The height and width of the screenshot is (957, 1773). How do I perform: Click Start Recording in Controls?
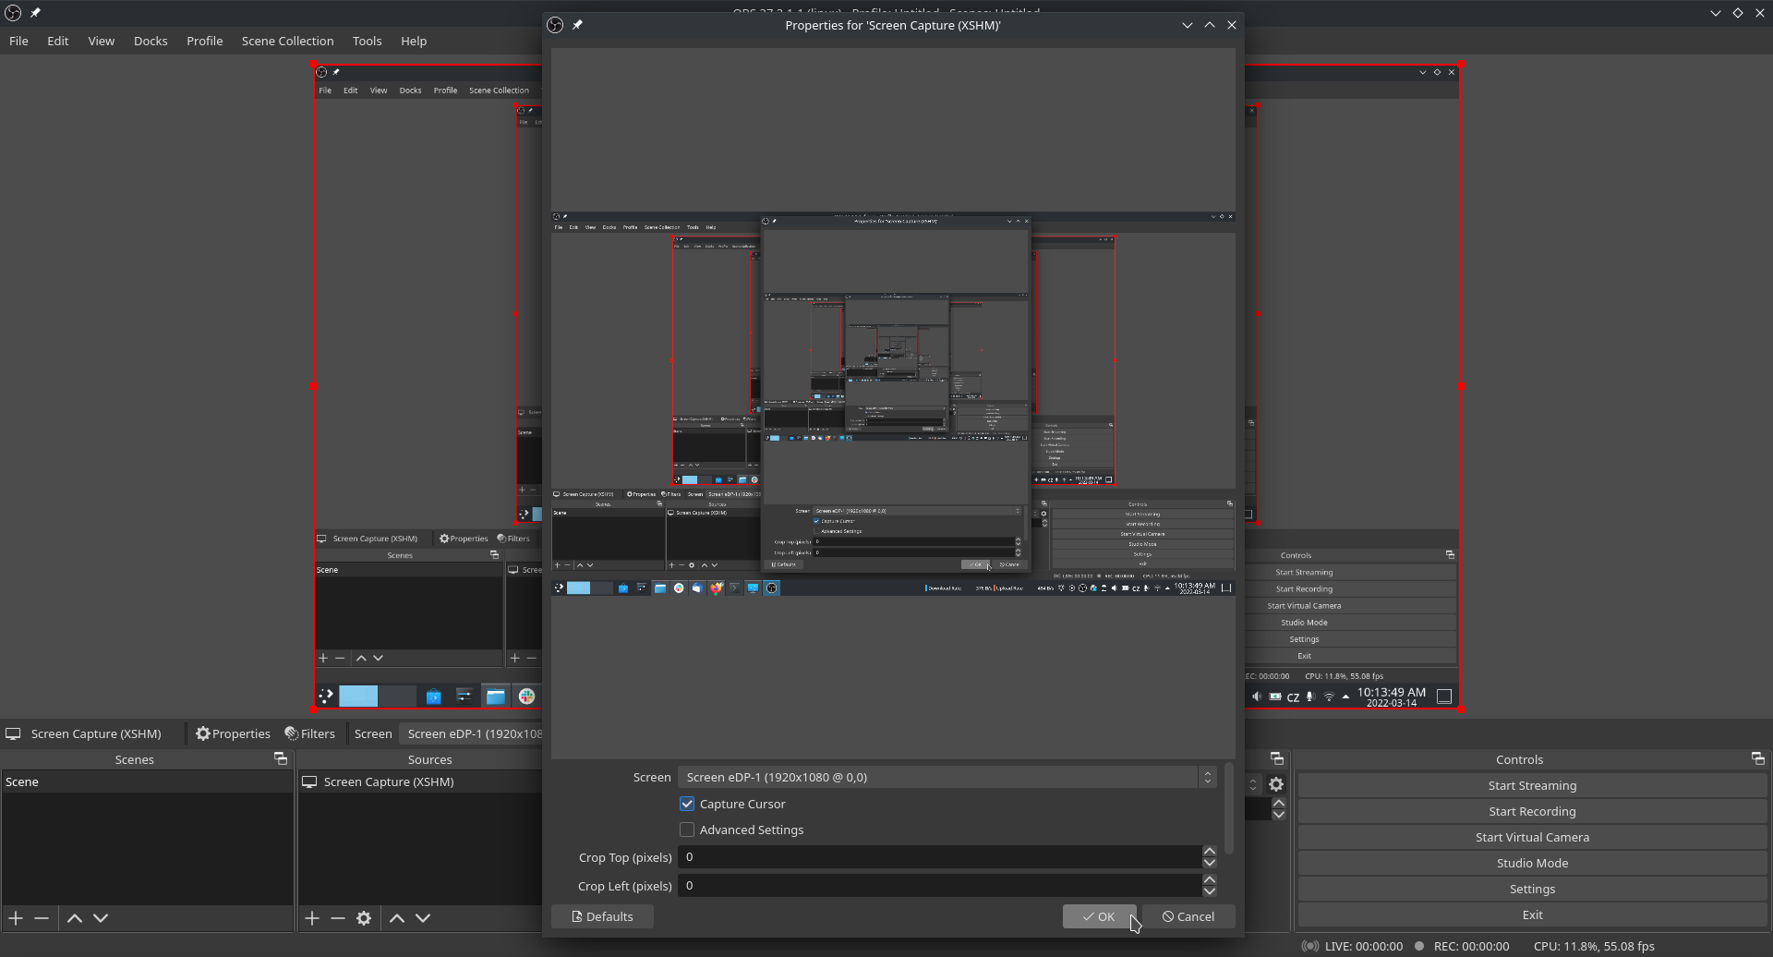pyautogui.click(x=1532, y=811)
